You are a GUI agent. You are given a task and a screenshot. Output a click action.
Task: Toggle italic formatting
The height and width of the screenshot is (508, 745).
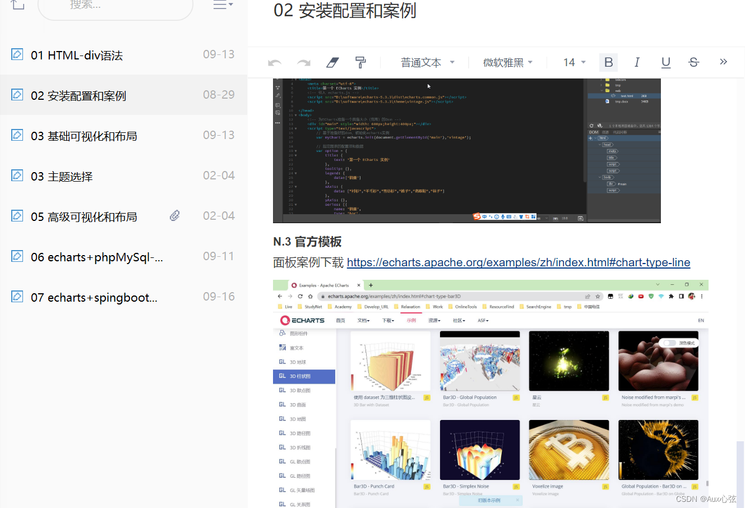pyautogui.click(x=637, y=62)
